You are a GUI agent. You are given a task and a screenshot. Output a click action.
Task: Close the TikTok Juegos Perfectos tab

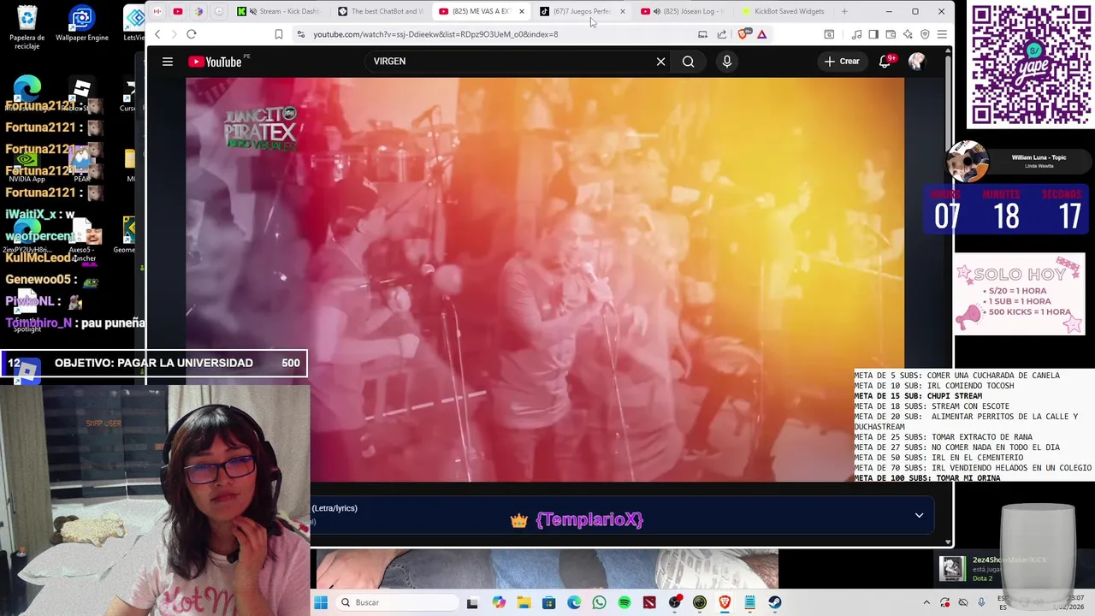[622, 11]
